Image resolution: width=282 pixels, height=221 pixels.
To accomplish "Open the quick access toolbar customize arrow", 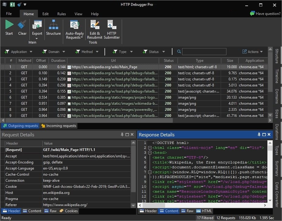I will coord(25,4).
